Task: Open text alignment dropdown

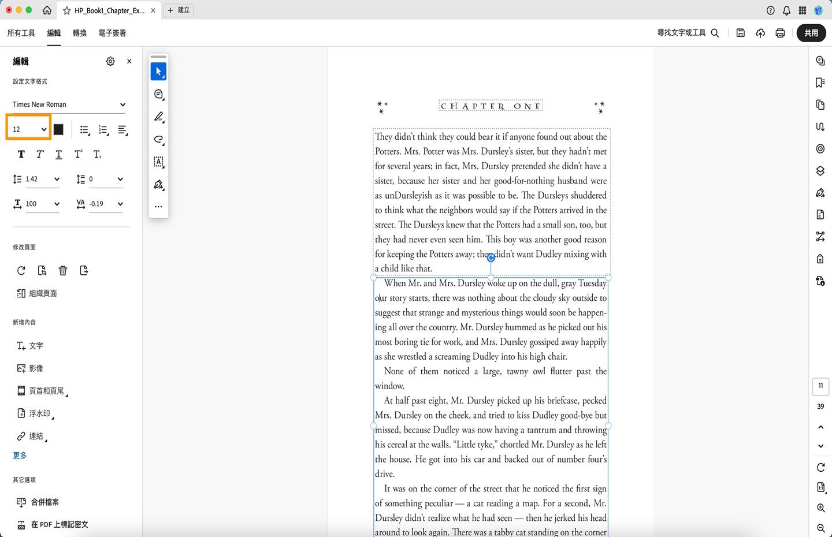Action: [123, 130]
